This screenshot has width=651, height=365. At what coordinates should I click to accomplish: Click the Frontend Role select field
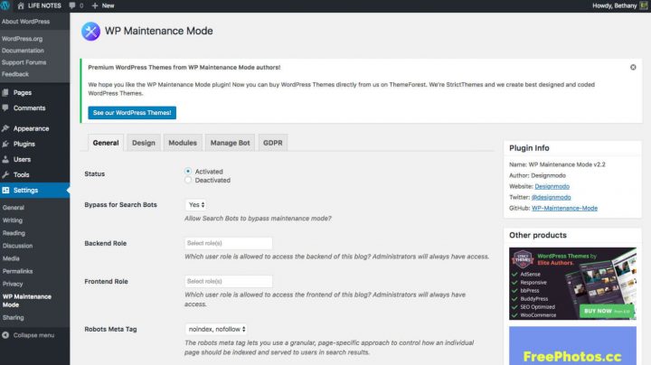point(229,281)
